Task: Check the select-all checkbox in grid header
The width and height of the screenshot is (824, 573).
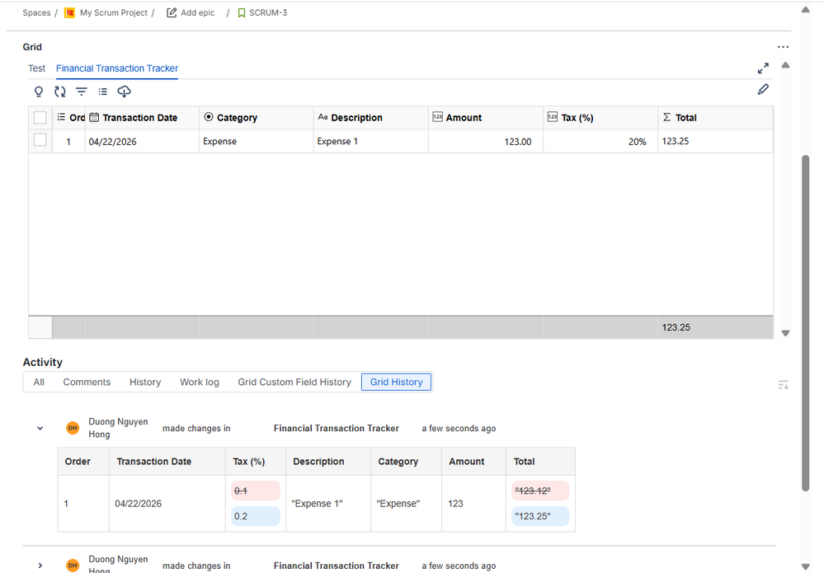Action: (x=40, y=118)
